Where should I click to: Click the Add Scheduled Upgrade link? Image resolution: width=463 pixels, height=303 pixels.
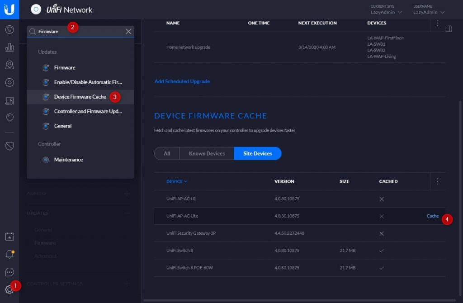pos(182,81)
